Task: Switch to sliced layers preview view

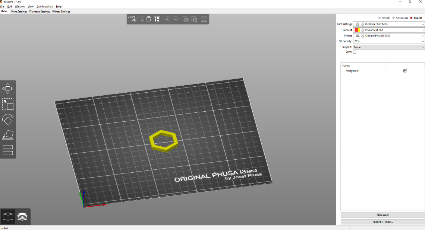Action: coord(22,217)
